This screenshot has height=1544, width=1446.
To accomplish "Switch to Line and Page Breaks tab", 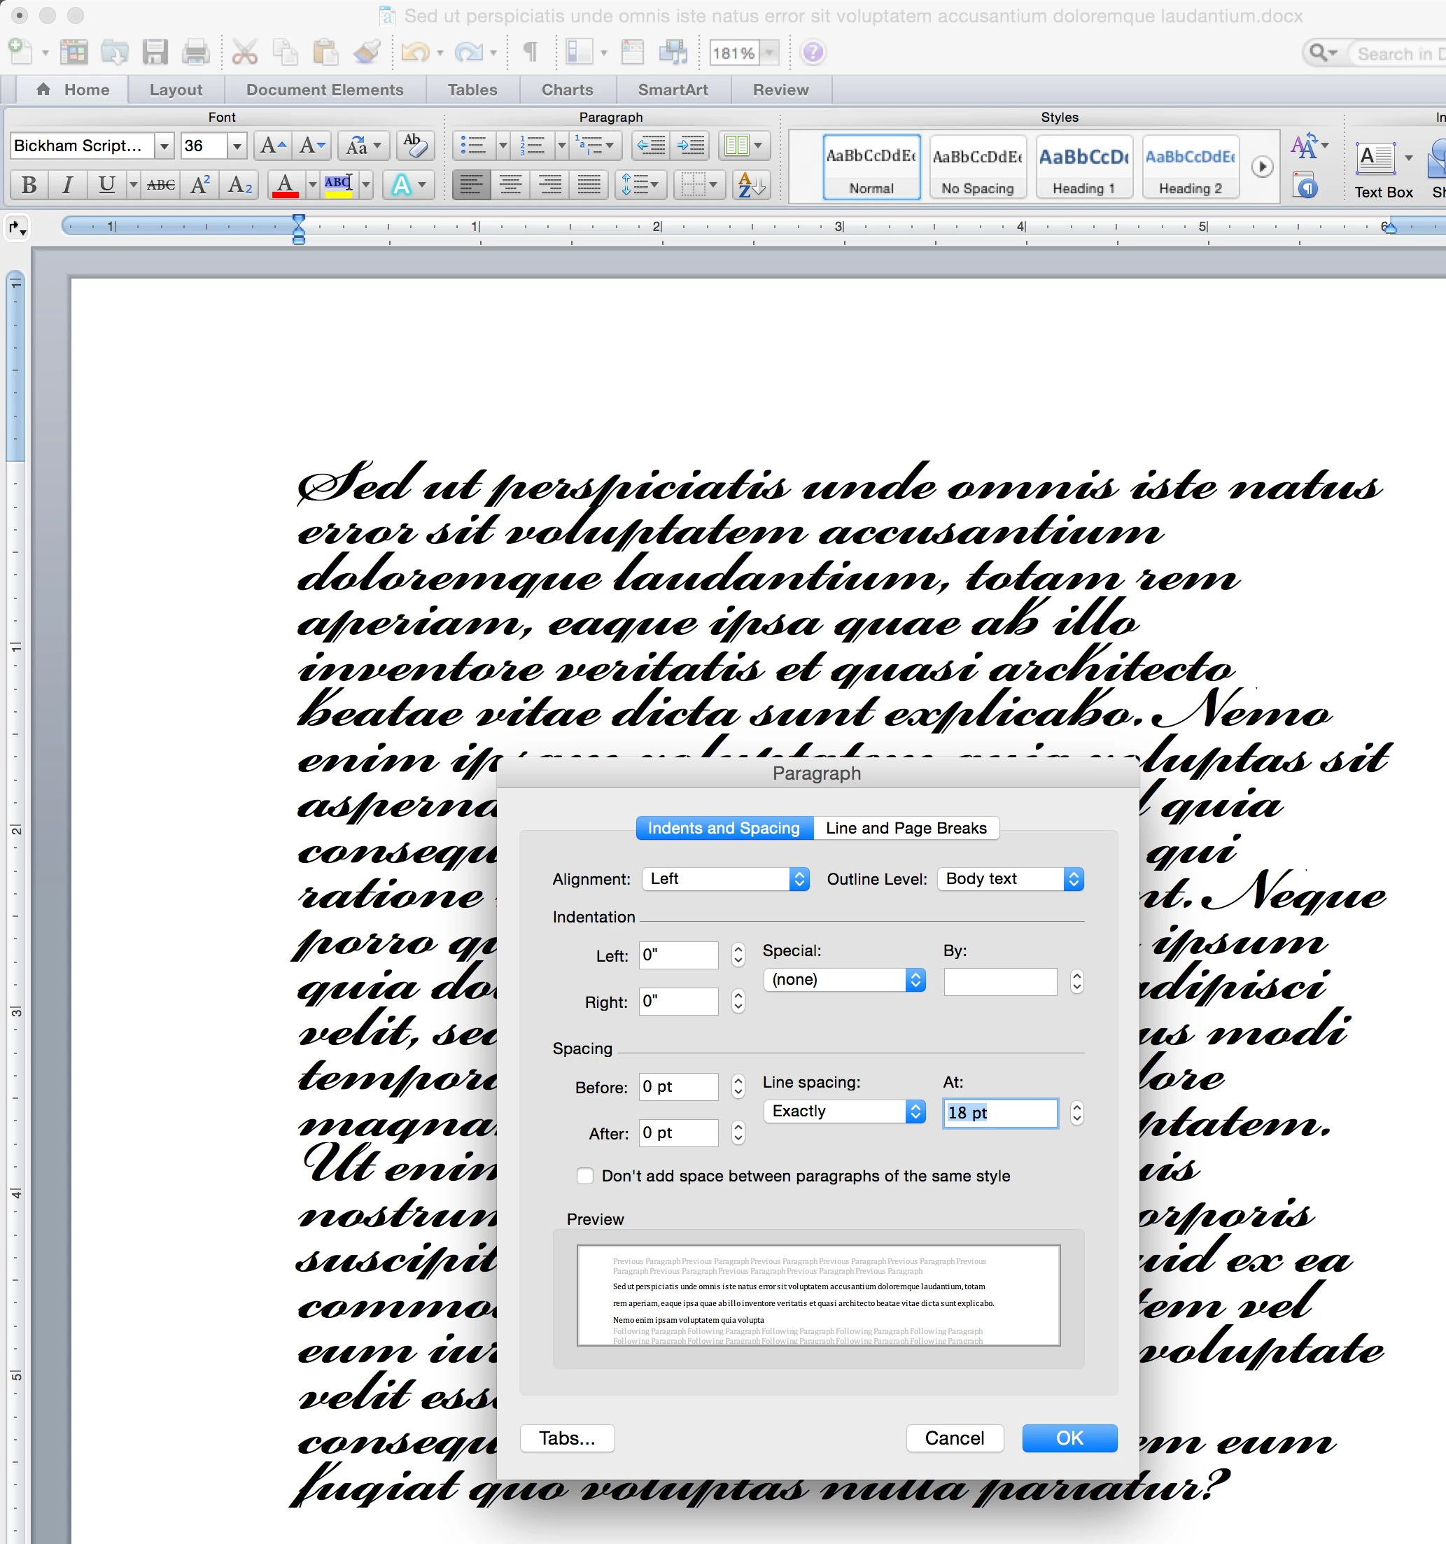I will click(906, 828).
